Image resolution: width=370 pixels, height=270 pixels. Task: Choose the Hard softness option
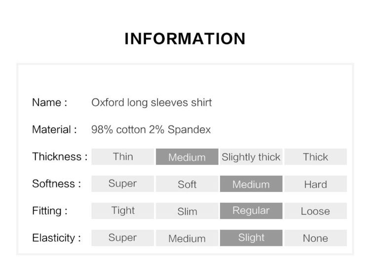[x=316, y=184]
